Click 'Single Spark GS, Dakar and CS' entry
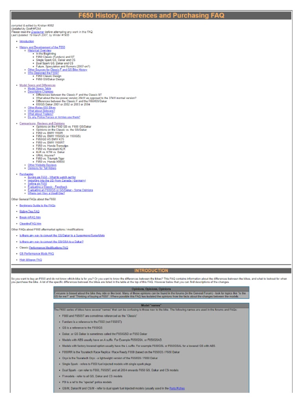302x403 pixels. [x=56, y=60]
